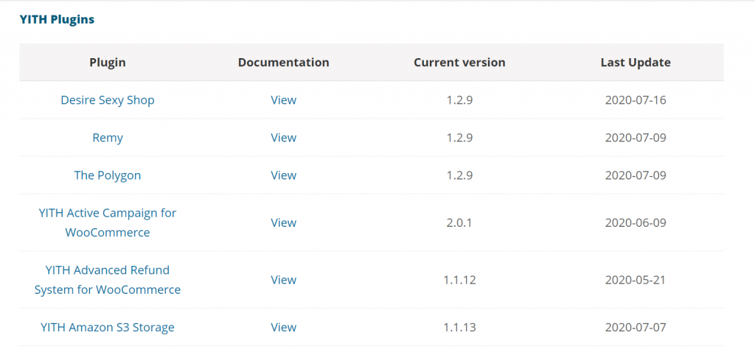Select version 2.0.1 cell for Active Campaign

459,222
